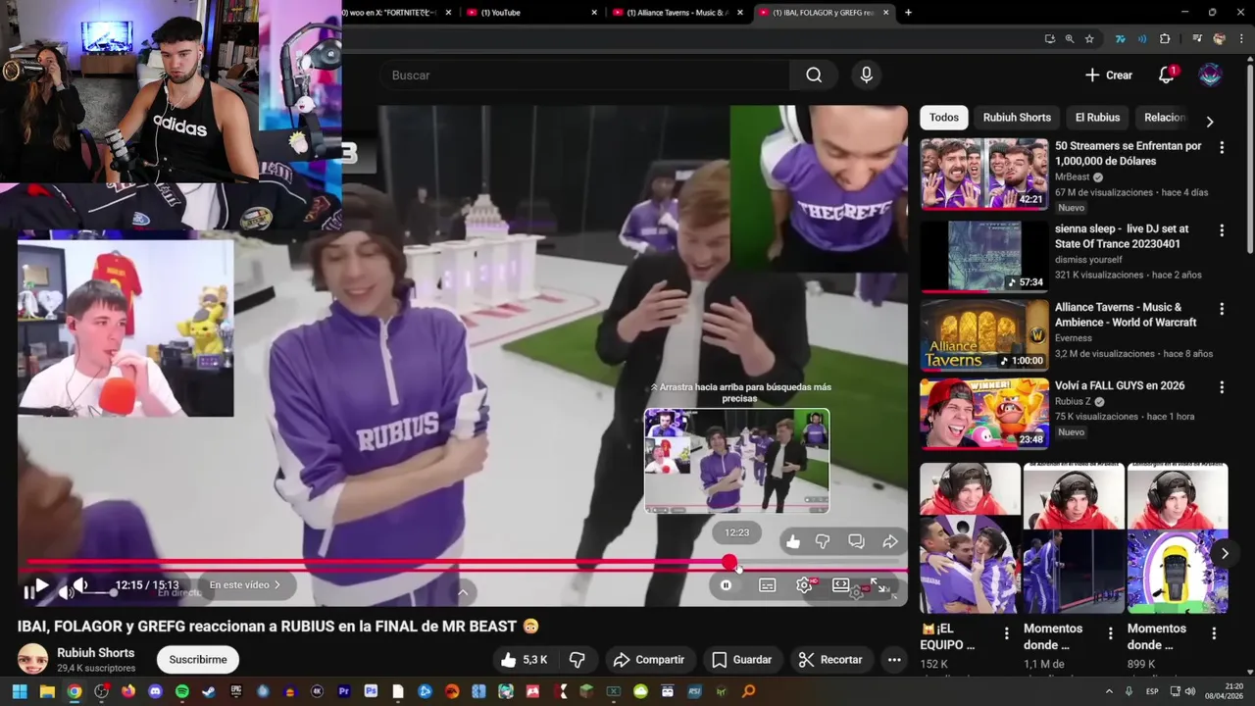Click the thumbs-down icon overlaid on the video
1255x706 pixels.
[x=823, y=541]
